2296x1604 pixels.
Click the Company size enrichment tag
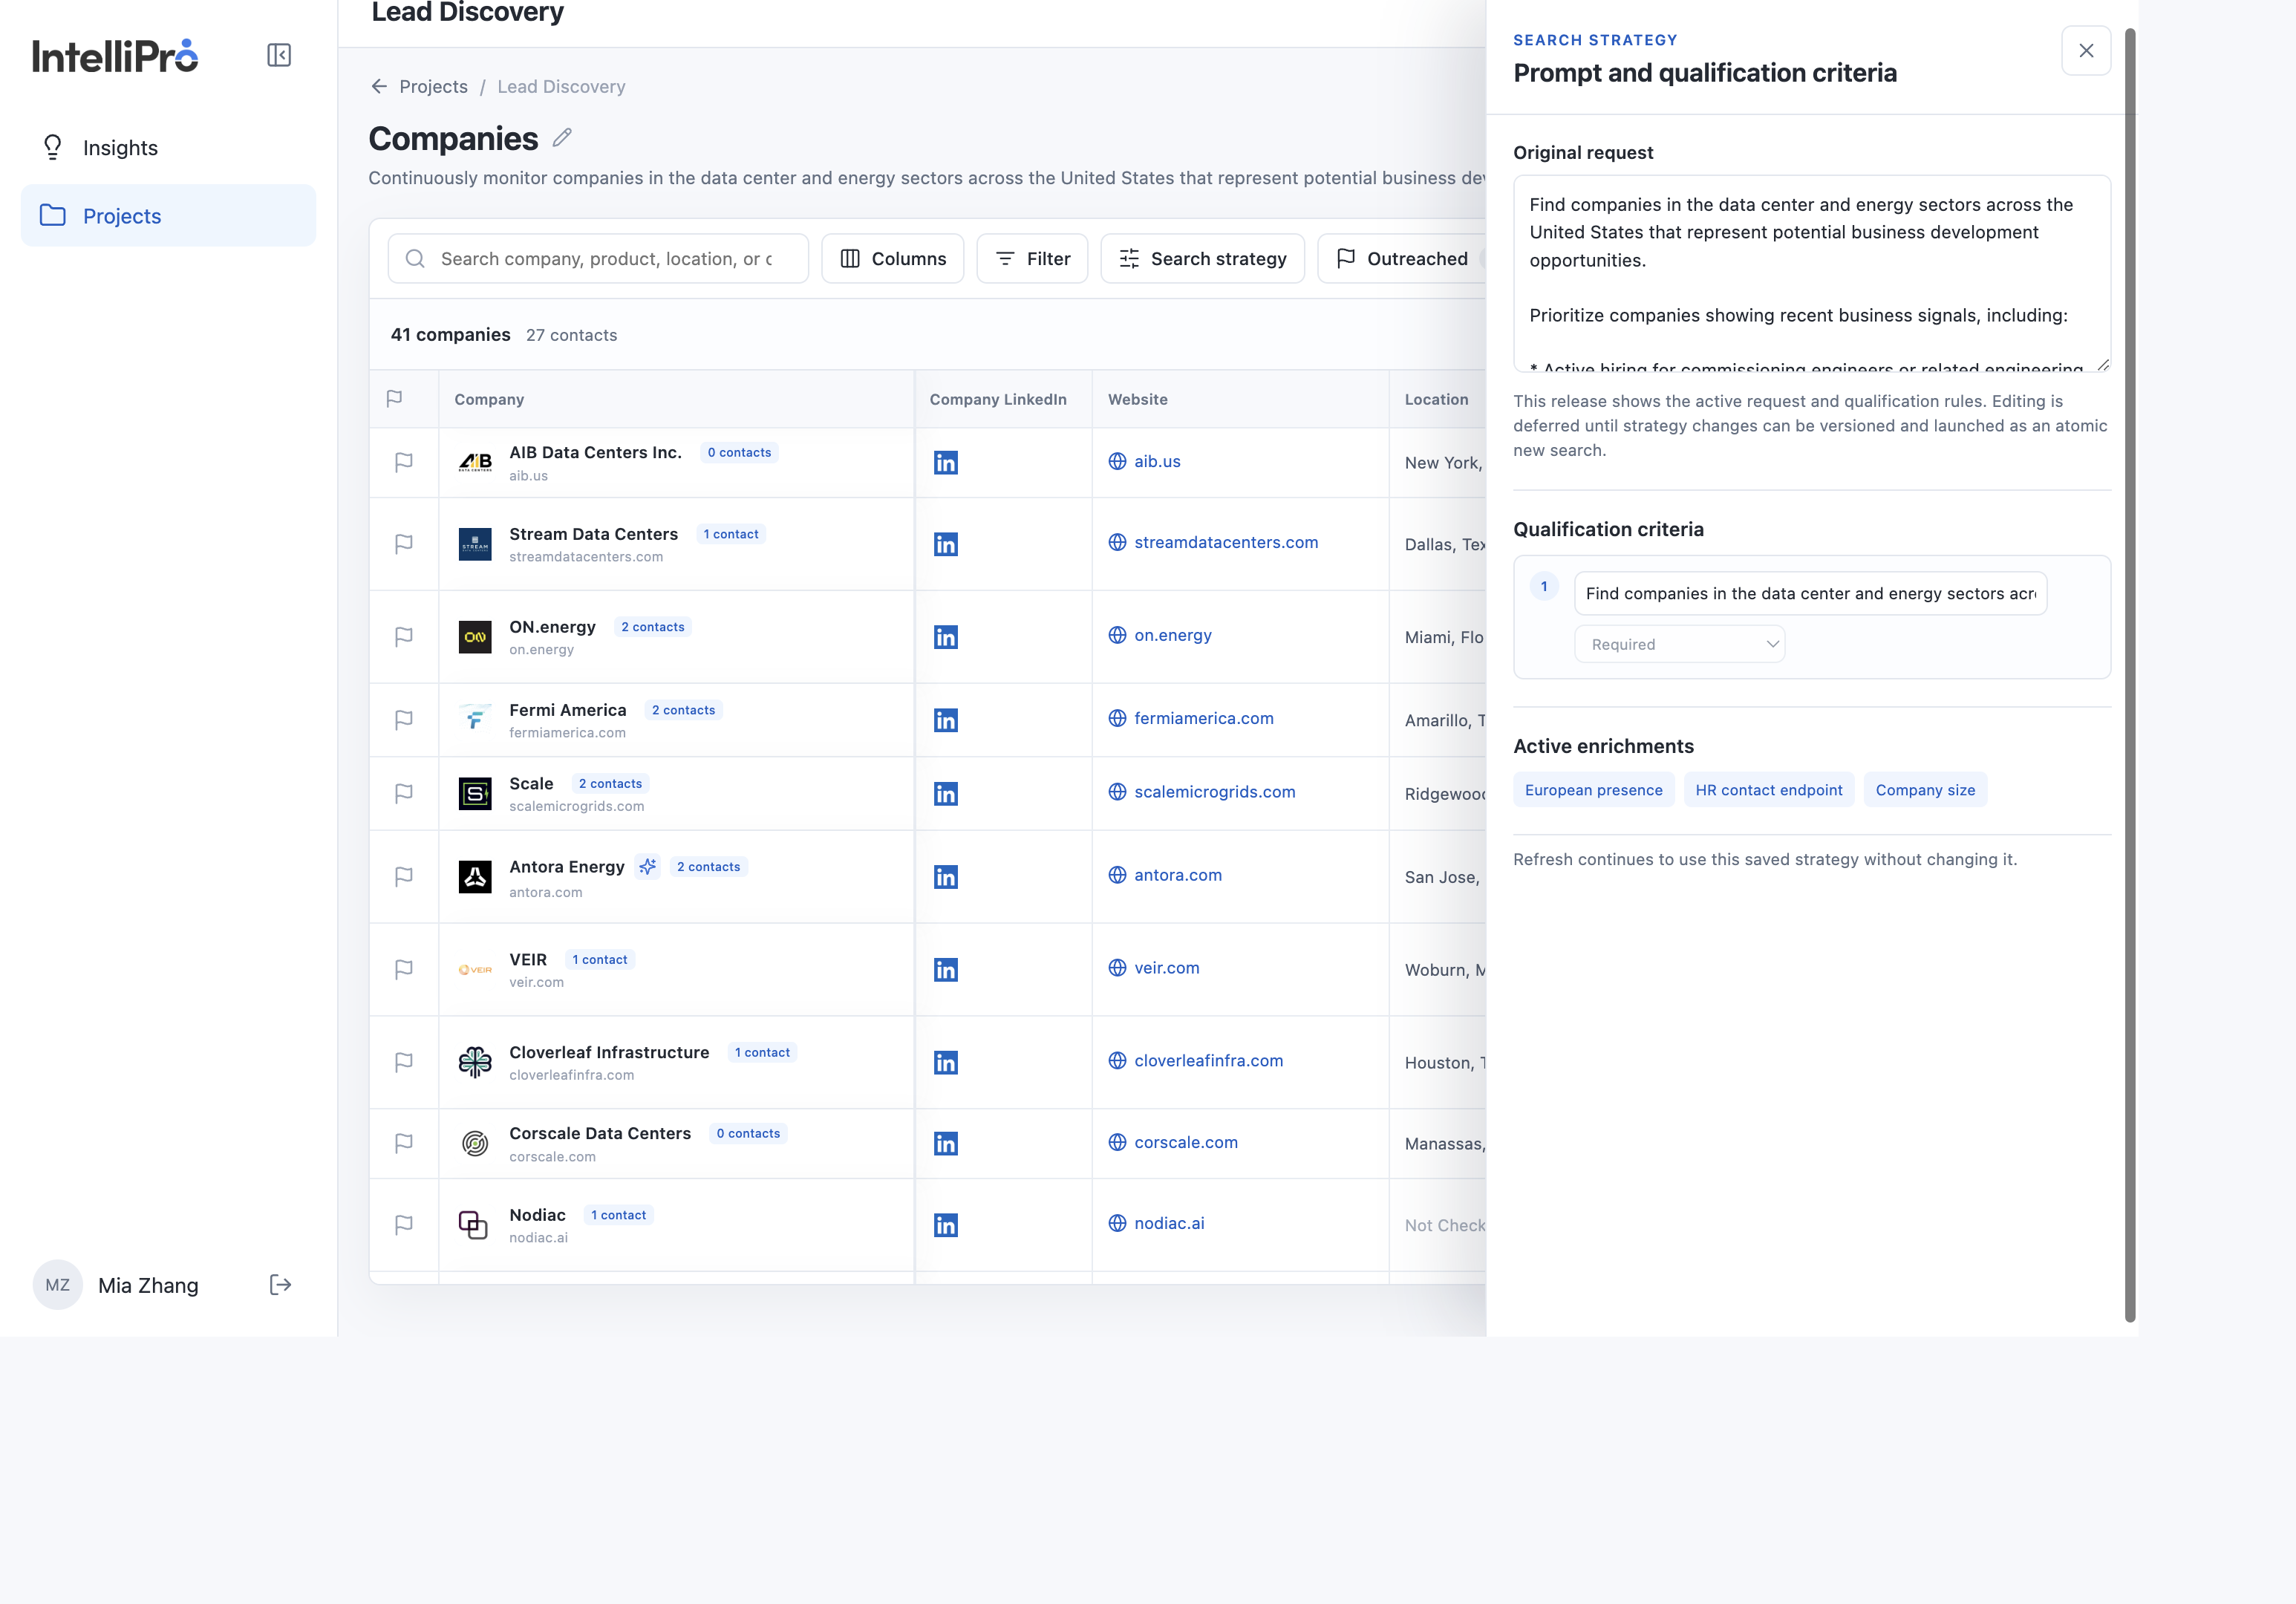[1925, 790]
